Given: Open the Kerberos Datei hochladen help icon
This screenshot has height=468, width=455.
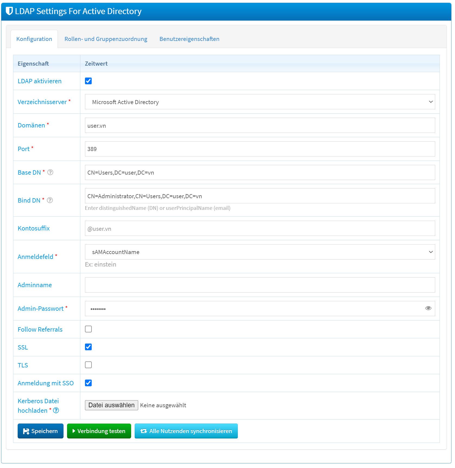Looking at the screenshot, I should 56,411.
